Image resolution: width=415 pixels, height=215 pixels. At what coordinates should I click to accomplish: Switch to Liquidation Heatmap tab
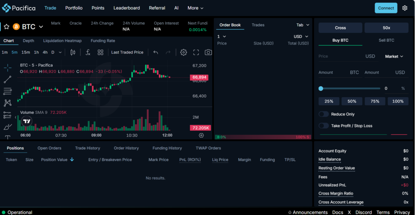(62, 41)
